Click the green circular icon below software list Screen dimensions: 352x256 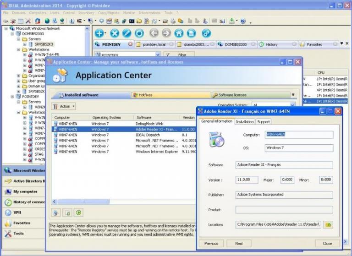[x=79, y=212]
